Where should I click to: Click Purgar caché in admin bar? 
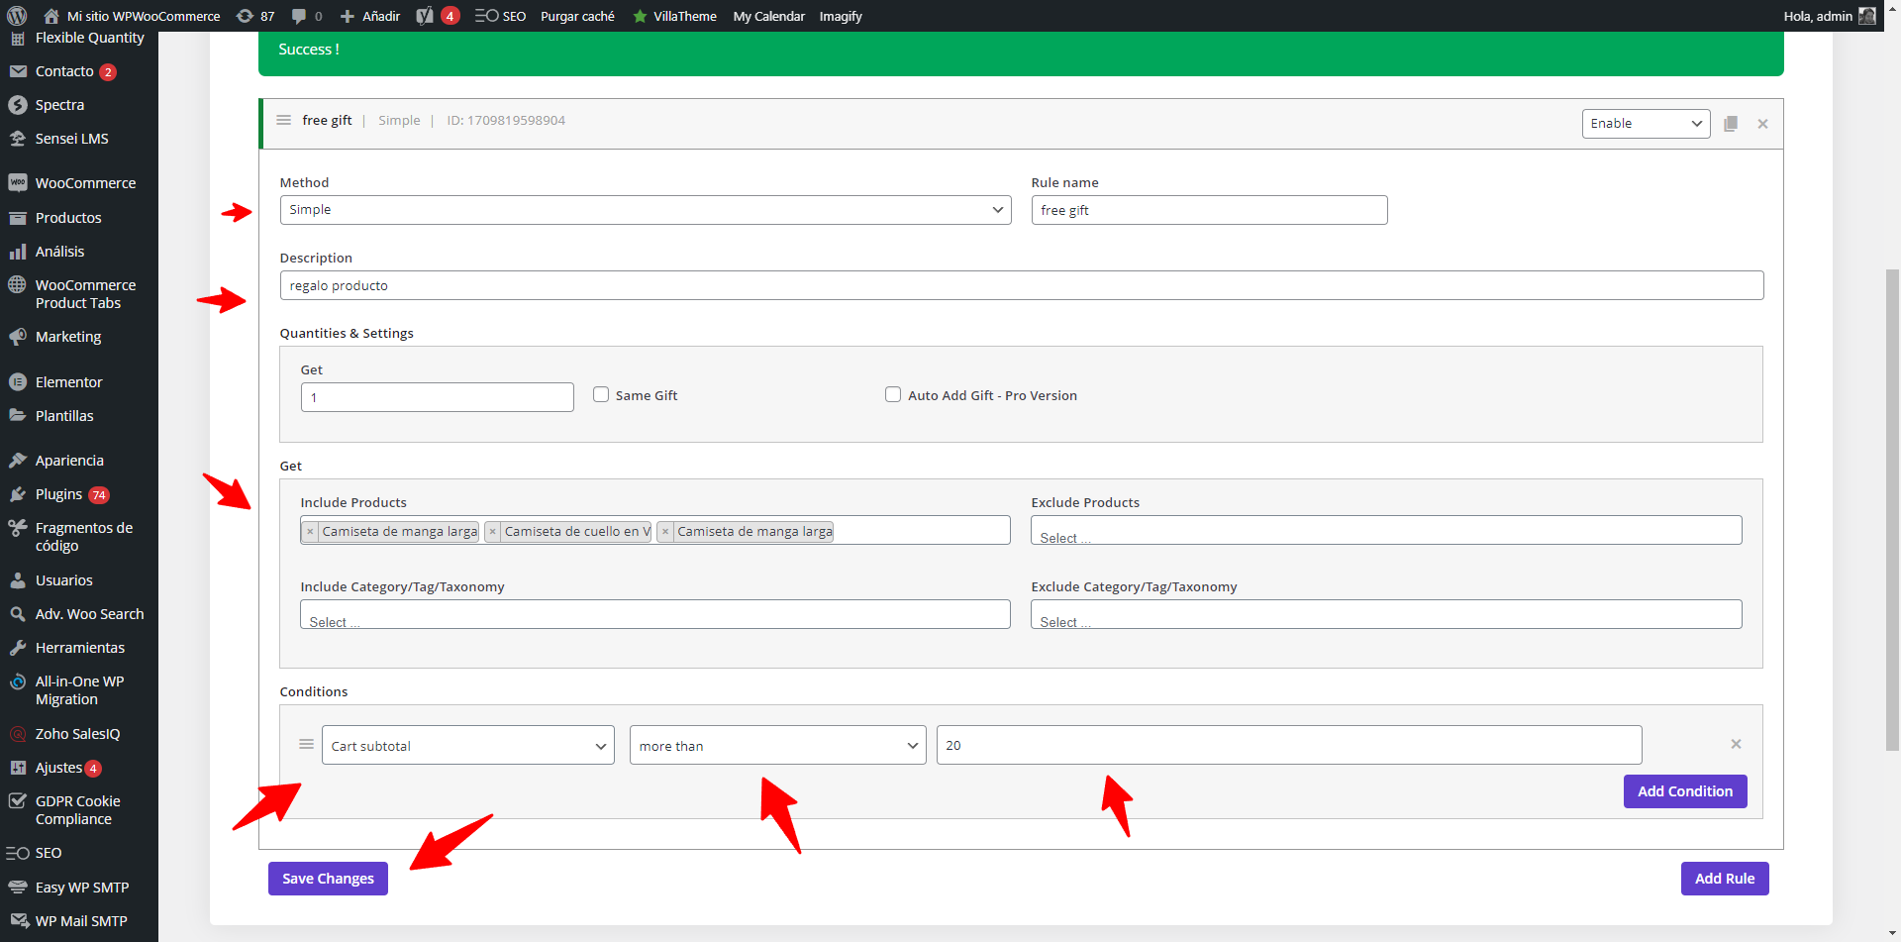point(577,16)
